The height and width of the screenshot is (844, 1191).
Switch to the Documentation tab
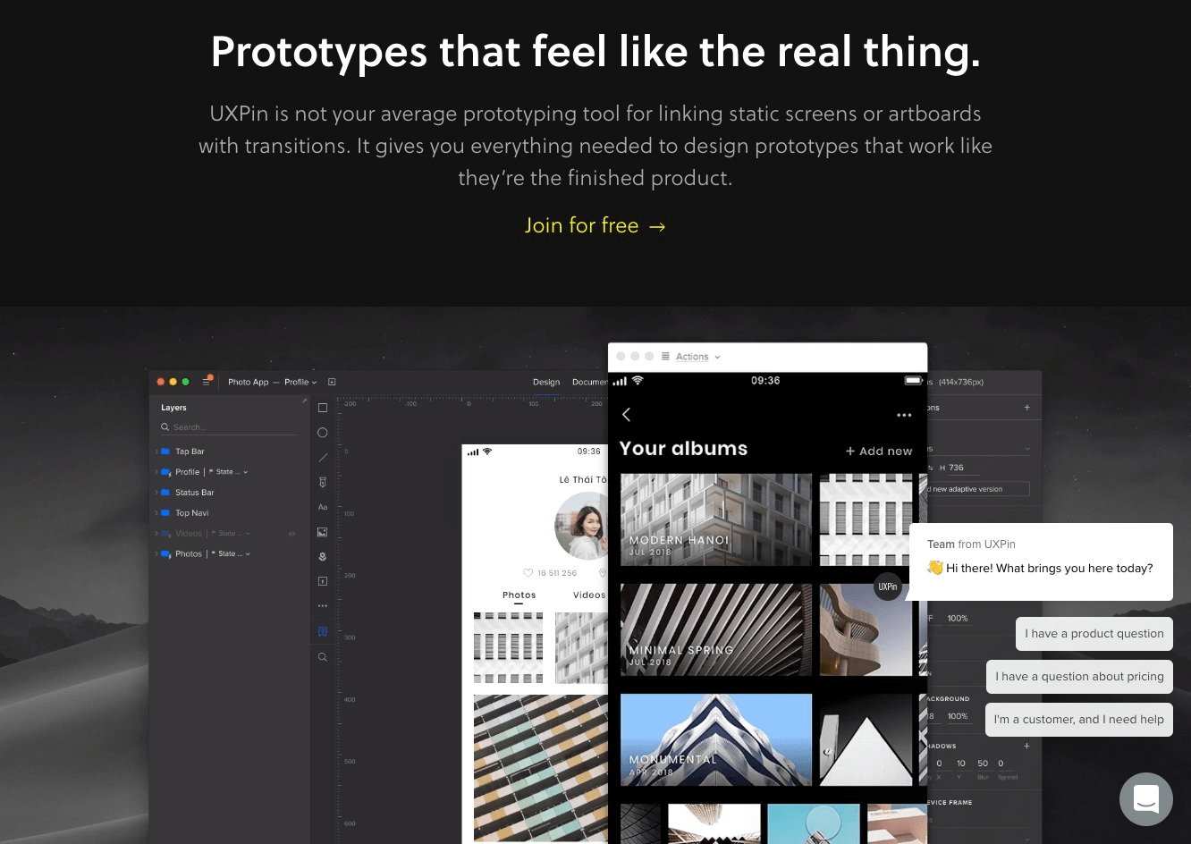coord(590,382)
